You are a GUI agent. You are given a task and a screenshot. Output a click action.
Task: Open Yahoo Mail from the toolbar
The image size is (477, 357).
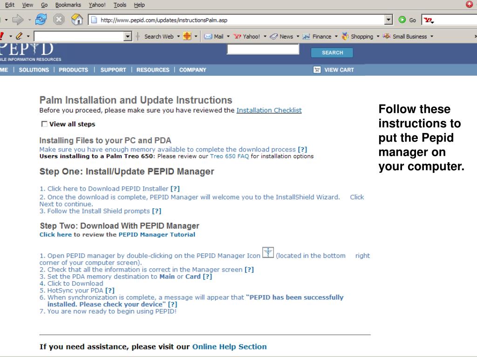pyautogui.click(x=214, y=36)
